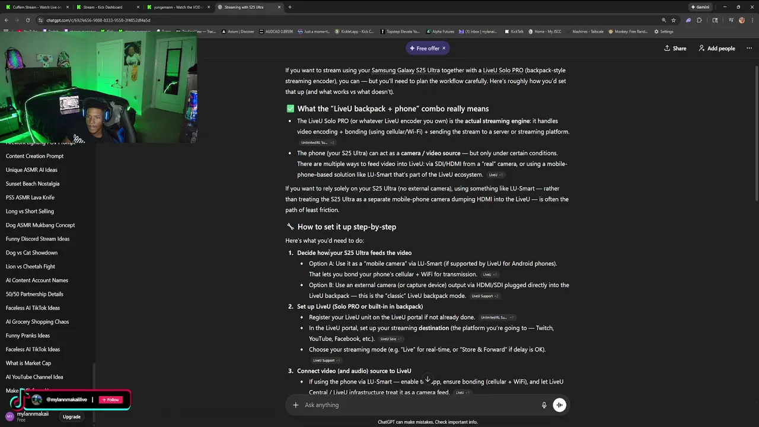Go back in browser history
Image resolution: width=759 pixels, height=427 pixels.
coord(7,20)
